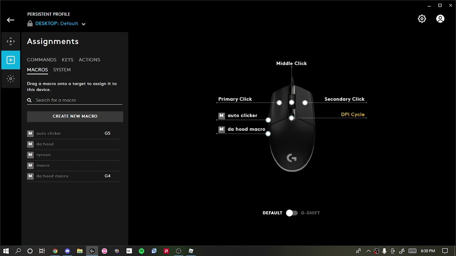The width and height of the screenshot is (456, 256).
Task: Click the Primary Click label
Action: click(235, 99)
